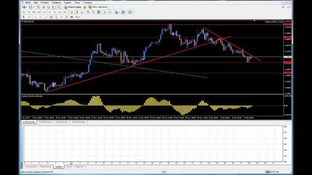The image size is (312, 175).
Task: Open the tester Результаты tab
Action: coord(45,167)
